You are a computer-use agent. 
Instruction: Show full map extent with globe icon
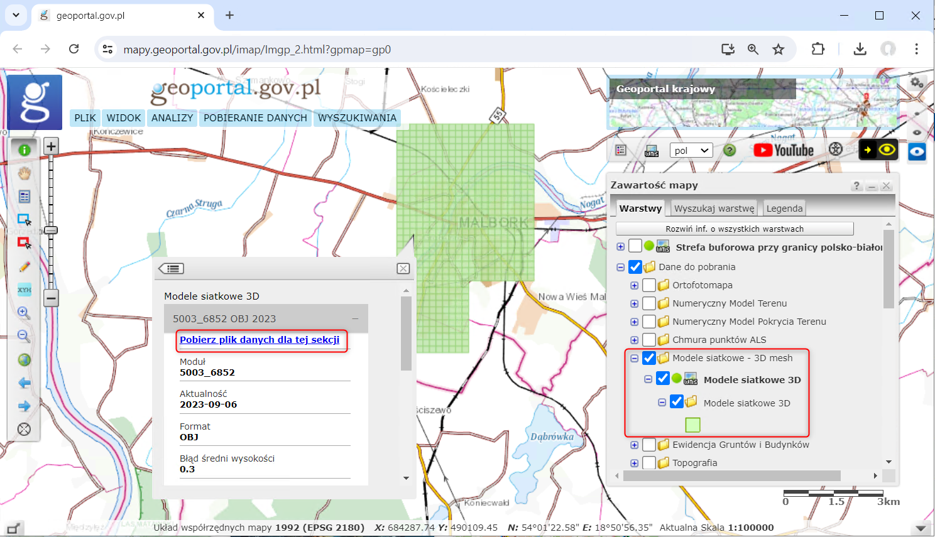click(25, 360)
